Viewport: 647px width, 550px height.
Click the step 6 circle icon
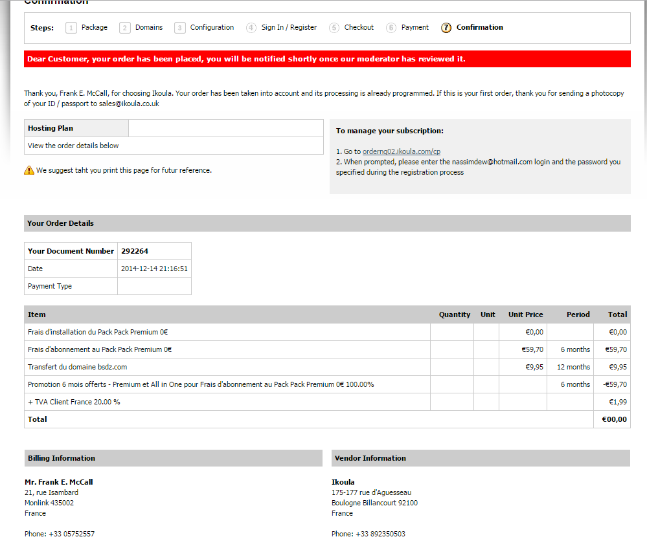pyautogui.click(x=391, y=28)
